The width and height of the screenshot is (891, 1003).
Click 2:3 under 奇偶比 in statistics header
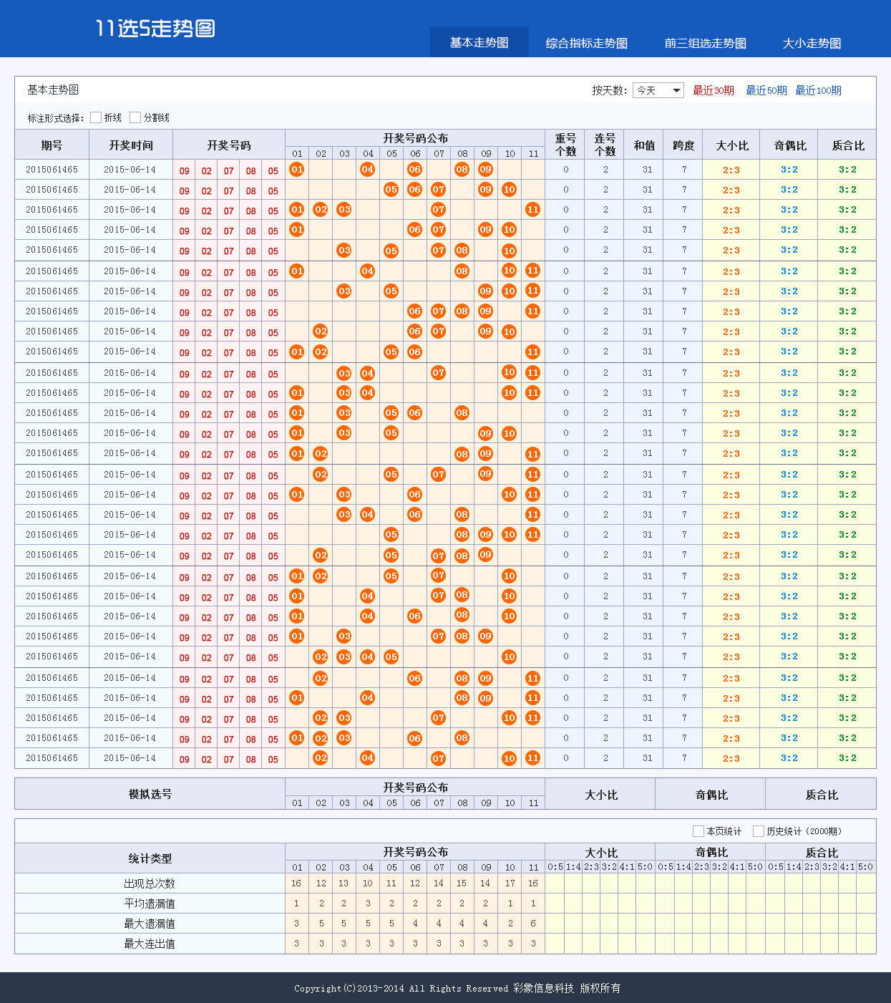click(701, 866)
